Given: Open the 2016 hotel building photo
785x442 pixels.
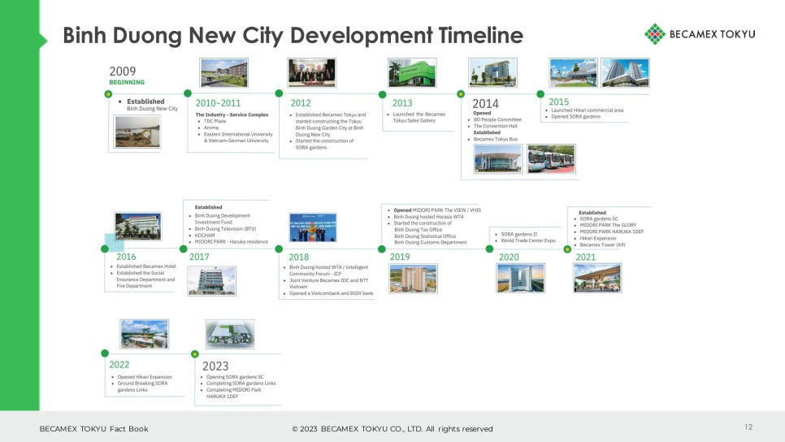Looking at the screenshot, I should coord(138,226).
